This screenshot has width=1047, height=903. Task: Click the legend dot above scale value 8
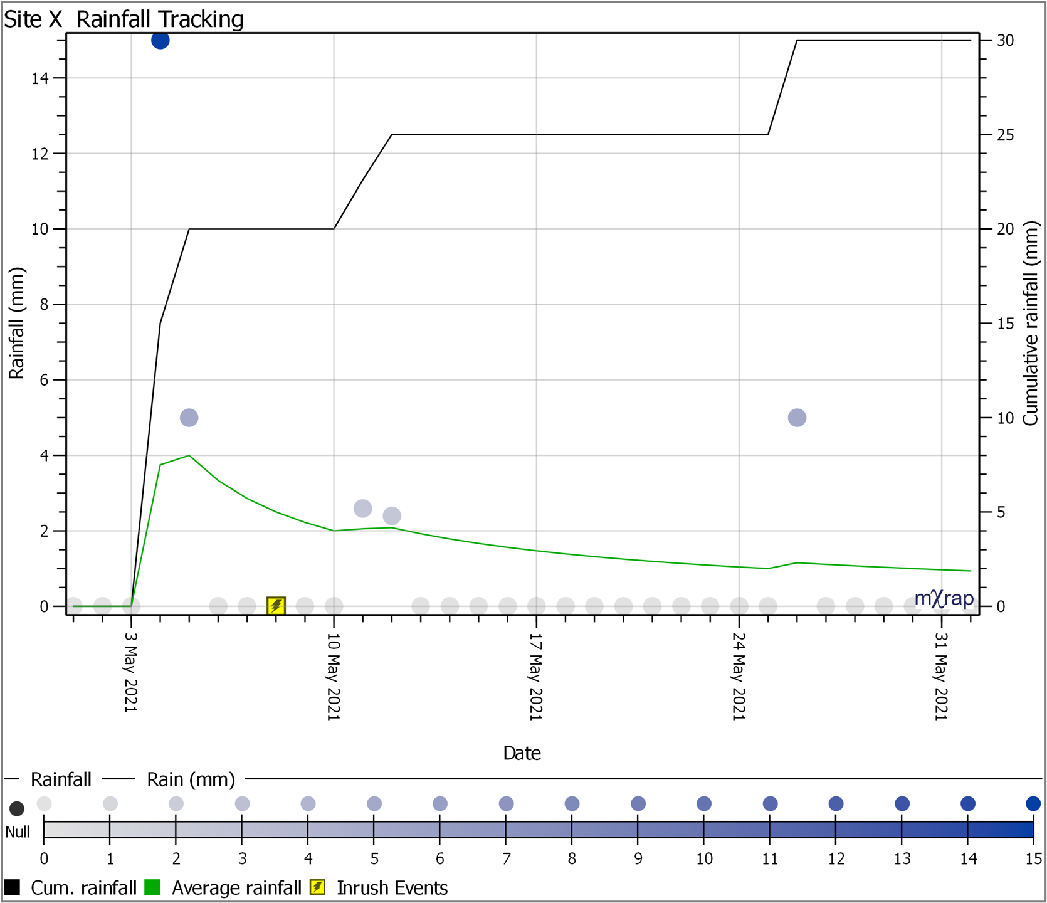coord(572,803)
